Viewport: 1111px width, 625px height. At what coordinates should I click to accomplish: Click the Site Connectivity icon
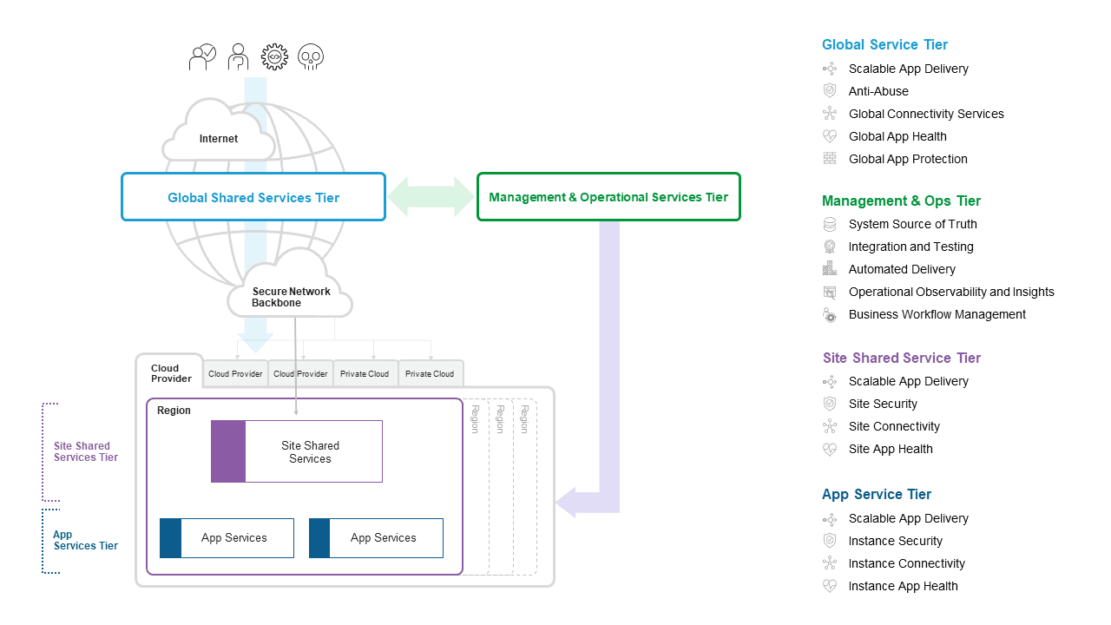[x=830, y=426]
